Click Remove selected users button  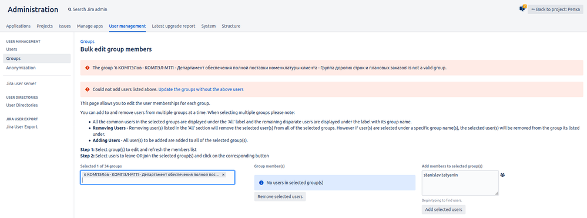point(280,197)
